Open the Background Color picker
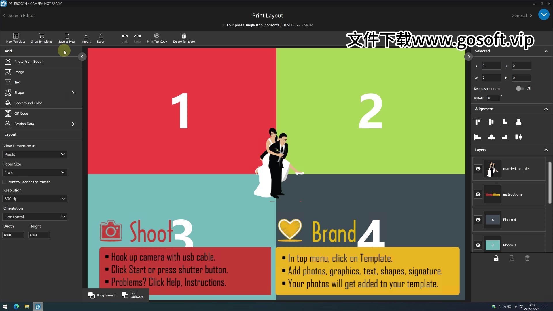Viewport: 553px width, 311px height. [x=28, y=103]
